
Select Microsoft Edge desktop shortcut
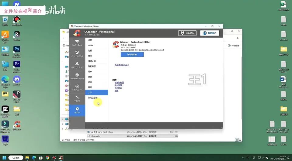pyautogui.click(x=5, y=82)
